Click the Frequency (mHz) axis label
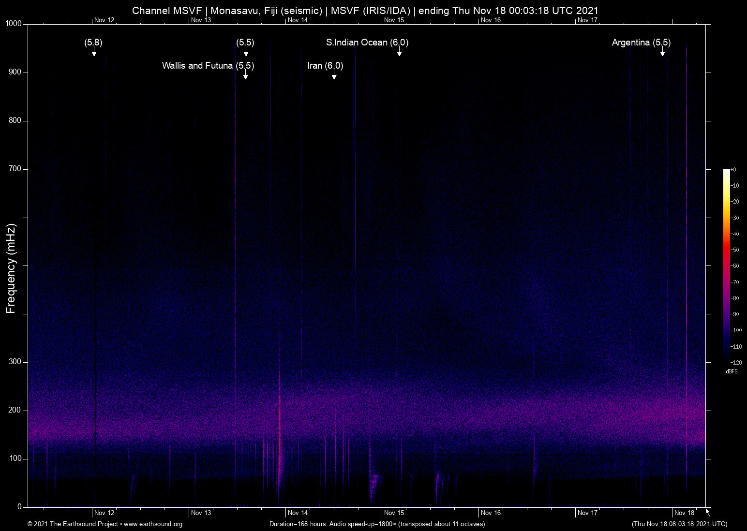Screen dimensions: 747x531 tap(10, 265)
